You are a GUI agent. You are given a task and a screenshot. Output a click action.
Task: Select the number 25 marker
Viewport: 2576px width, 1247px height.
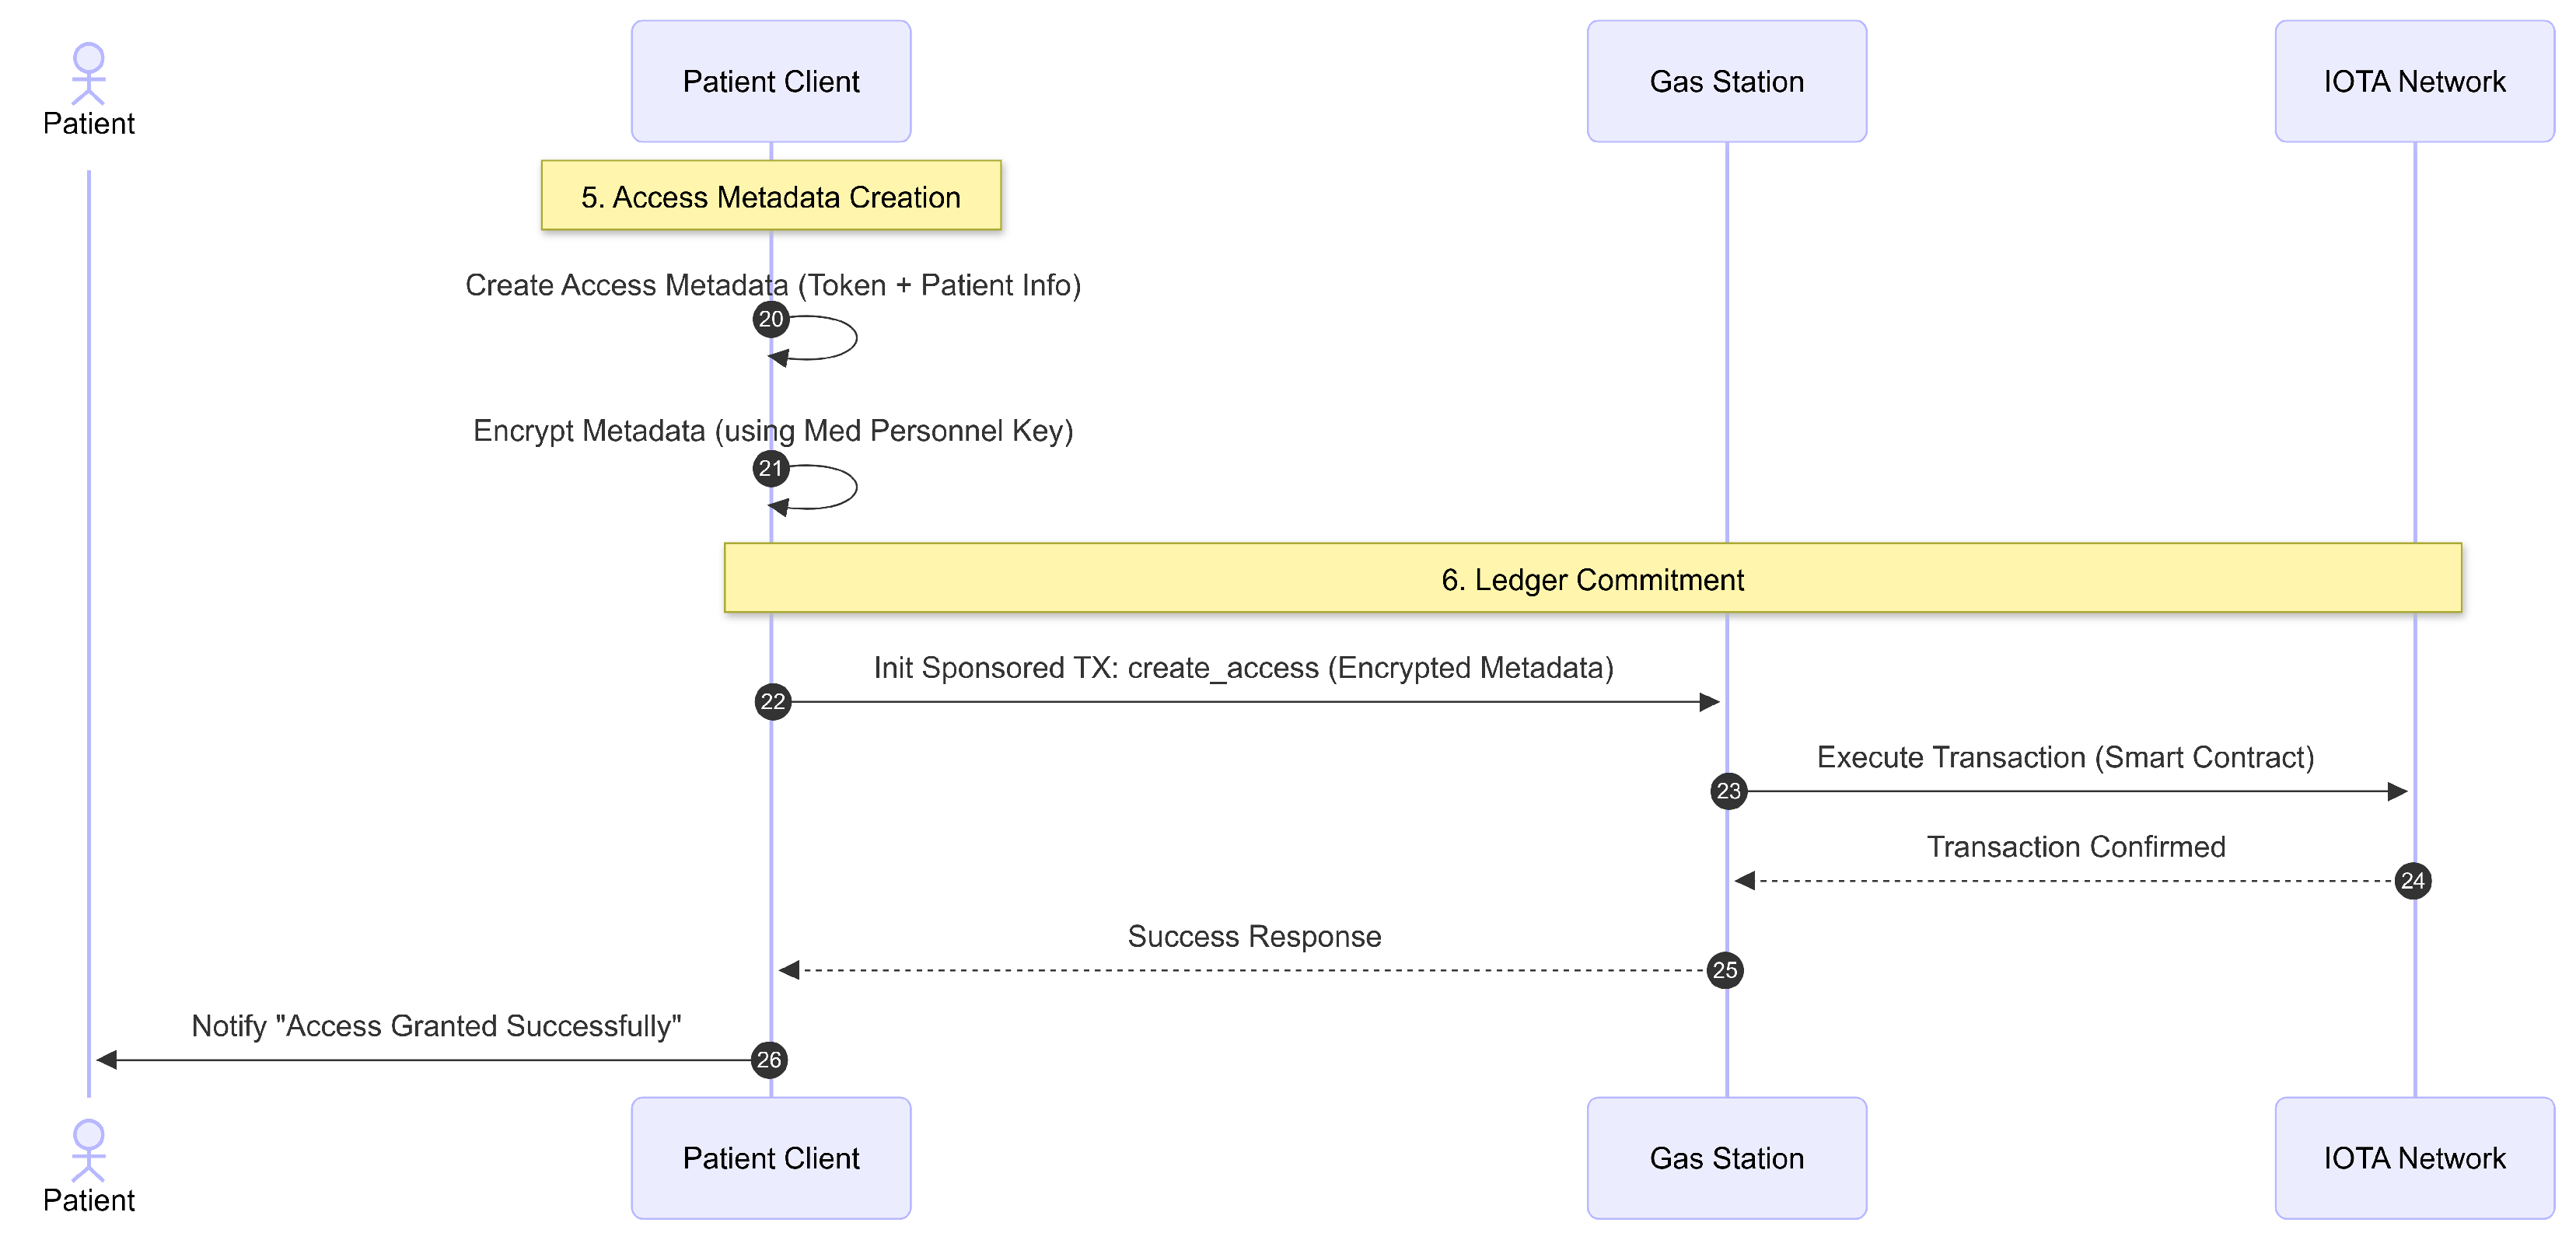click(1724, 969)
